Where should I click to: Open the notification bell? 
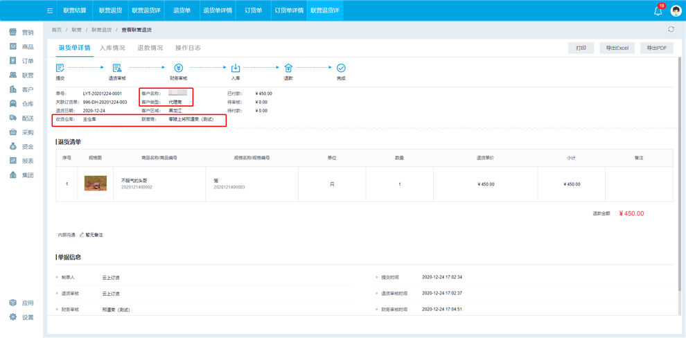[658, 11]
